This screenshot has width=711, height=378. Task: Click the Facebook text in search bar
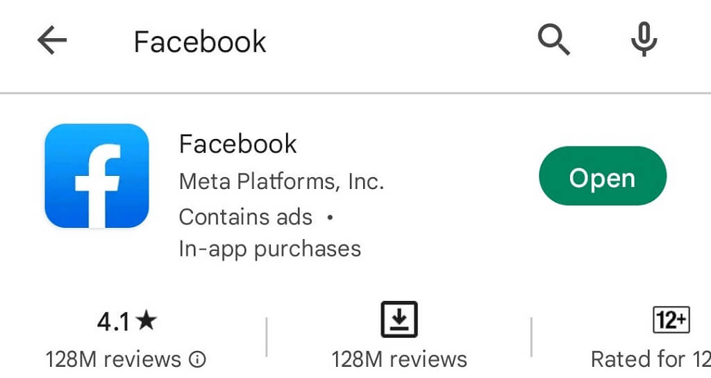coord(200,42)
